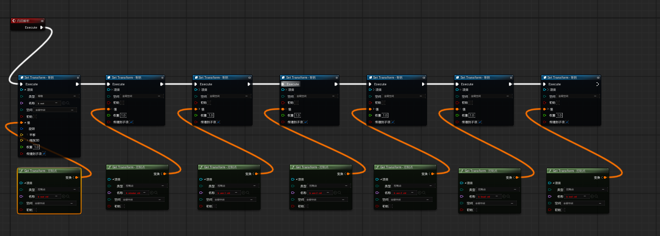This screenshot has height=236, width=660.
Task: Open 名称 dropdown showing b_root in Set Transform
Action: (x=49, y=103)
